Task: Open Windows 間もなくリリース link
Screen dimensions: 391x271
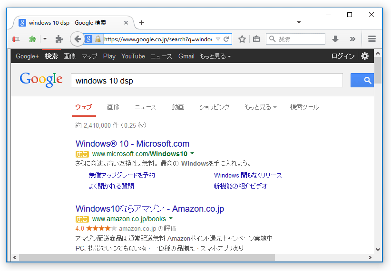Action: point(248,175)
